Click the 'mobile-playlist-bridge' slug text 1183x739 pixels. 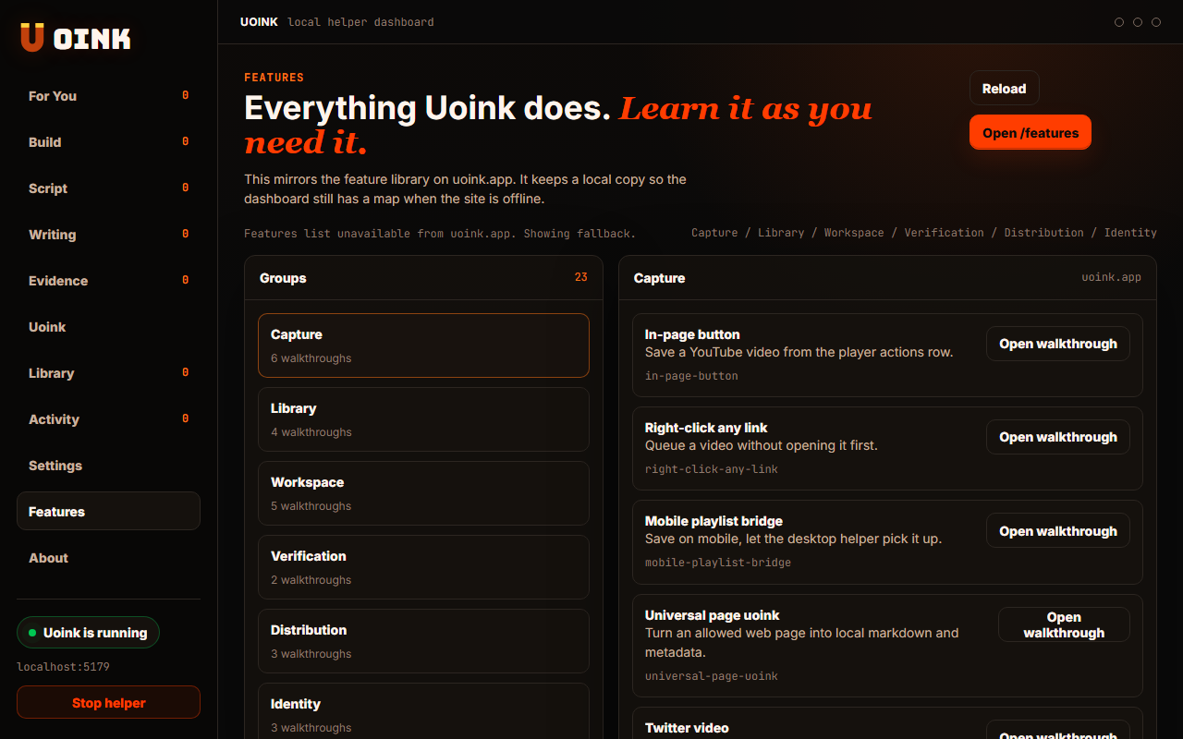pyautogui.click(x=718, y=563)
